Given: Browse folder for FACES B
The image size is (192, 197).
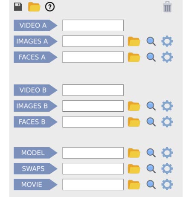Looking at the screenshot, I should tap(134, 122).
